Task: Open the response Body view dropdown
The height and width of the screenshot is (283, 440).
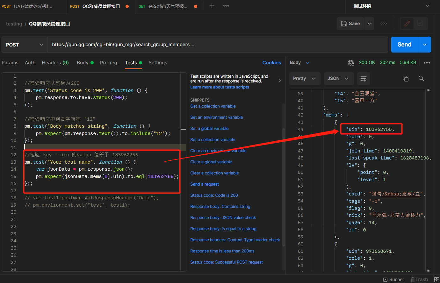Action: pyautogui.click(x=299, y=63)
